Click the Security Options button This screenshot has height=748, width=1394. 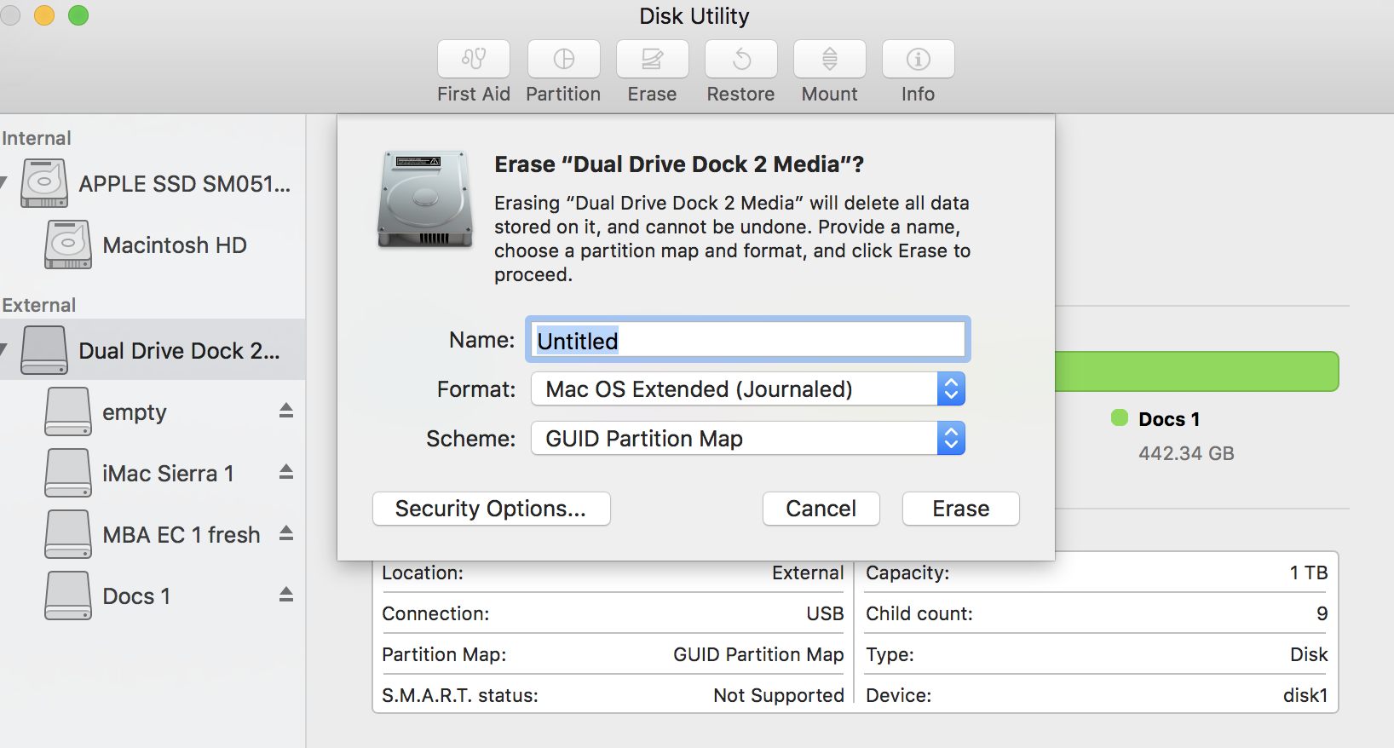[491, 509]
